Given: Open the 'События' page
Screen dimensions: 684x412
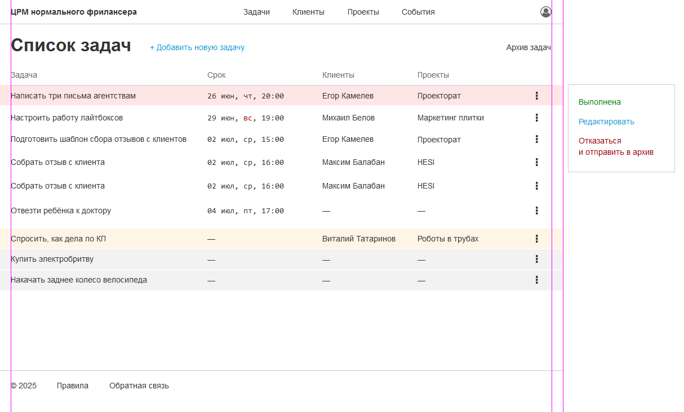Looking at the screenshot, I should 418,12.
